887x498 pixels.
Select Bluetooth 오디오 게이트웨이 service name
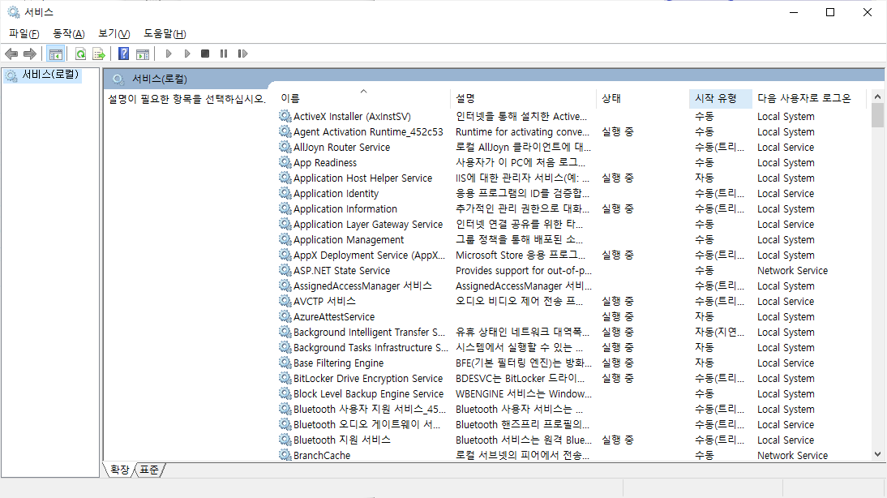[366, 424]
